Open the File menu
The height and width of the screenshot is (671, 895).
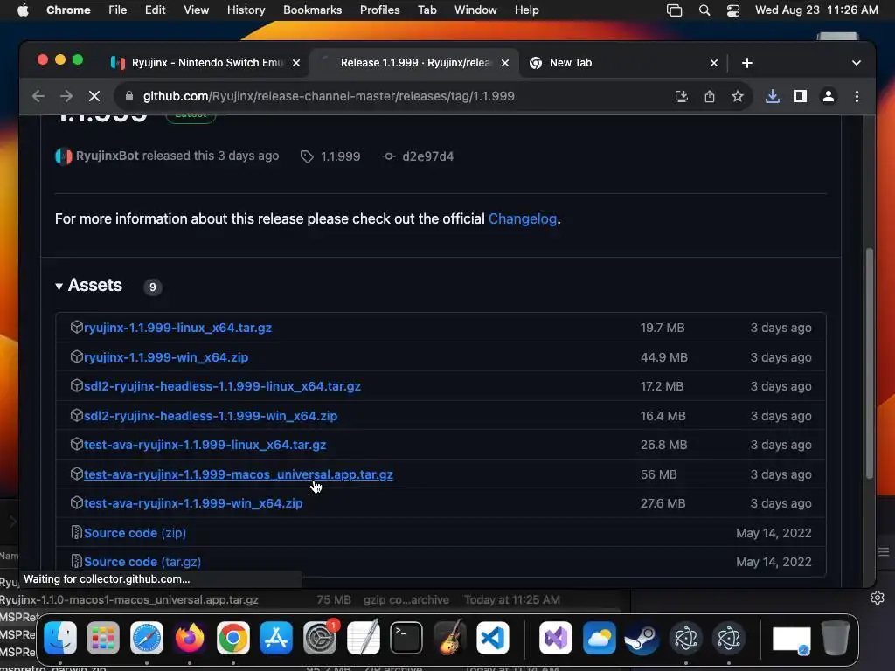tap(118, 10)
